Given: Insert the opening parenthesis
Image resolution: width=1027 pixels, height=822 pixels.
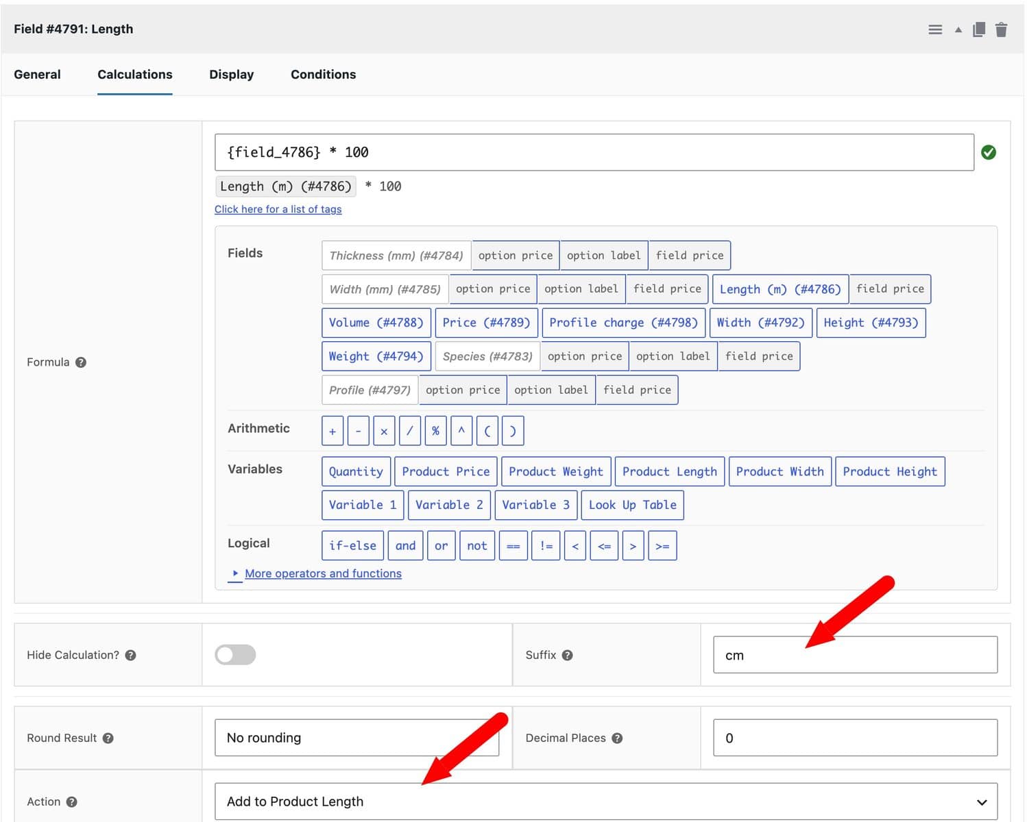Looking at the screenshot, I should 487,431.
